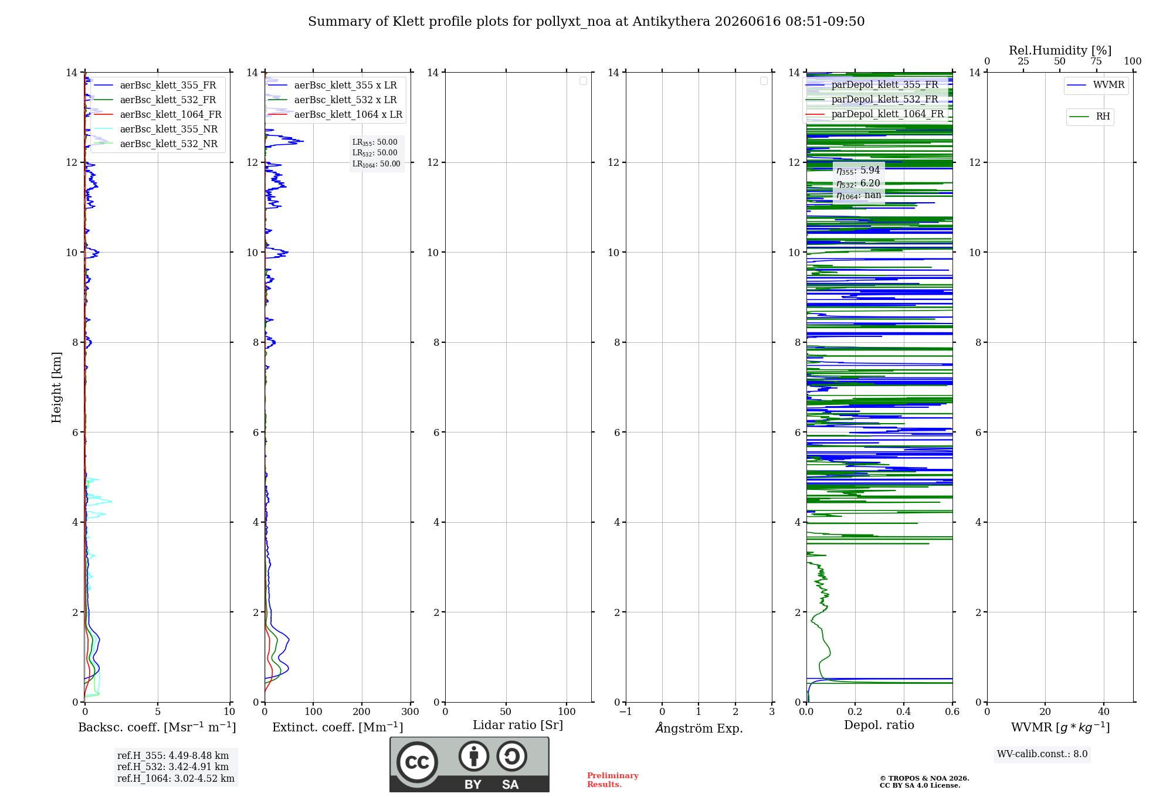Click the © TROPOS & NOA 2026 copyright line
Screen dimensions: 1173x797
(924, 778)
